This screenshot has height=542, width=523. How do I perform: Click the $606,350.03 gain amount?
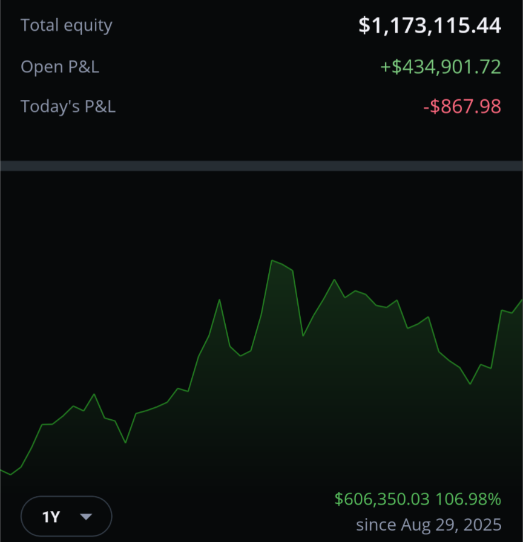click(x=382, y=499)
